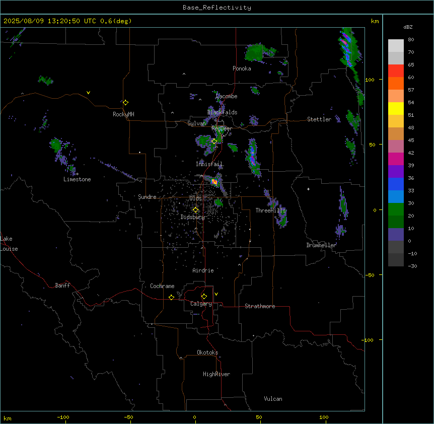This screenshot has width=434, height=424.
Task: Click the Olds label
Action: click(195, 198)
